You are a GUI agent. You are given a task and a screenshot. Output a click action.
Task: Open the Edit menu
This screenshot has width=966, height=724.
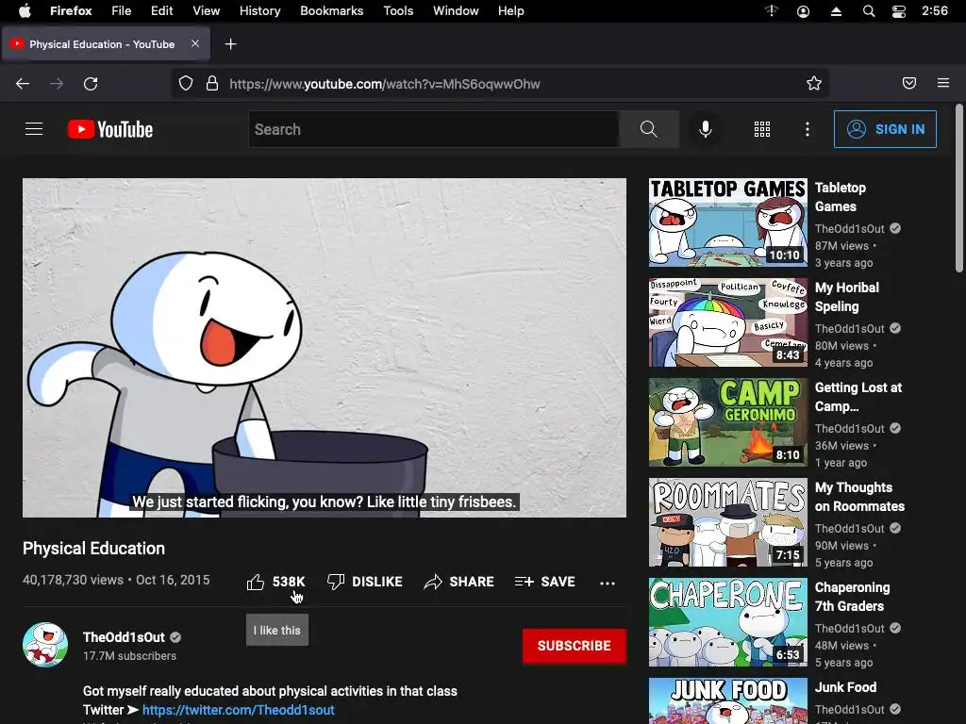[162, 11]
